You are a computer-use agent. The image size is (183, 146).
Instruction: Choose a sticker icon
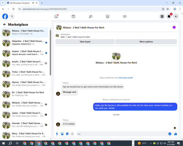click(67, 134)
